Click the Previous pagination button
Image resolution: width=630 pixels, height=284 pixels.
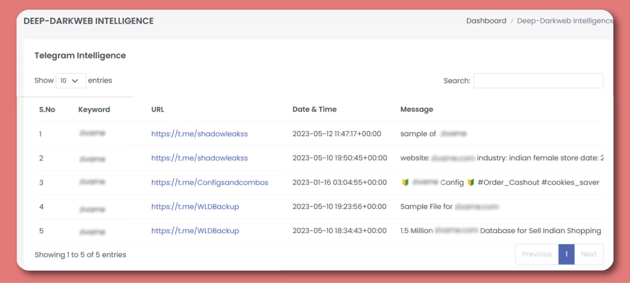tap(536, 254)
